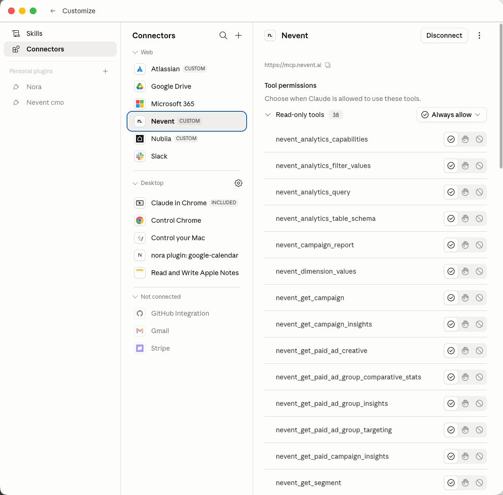Set nevent_analytics_query to needs approval
Image resolution: width=503 pixels, height=495 pixels.
coord(465,192)
